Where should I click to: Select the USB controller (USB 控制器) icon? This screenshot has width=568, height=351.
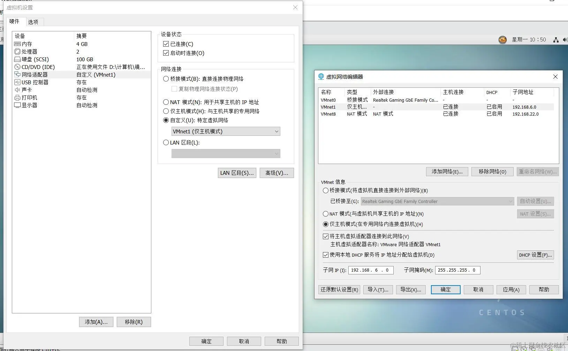[17, 82]
